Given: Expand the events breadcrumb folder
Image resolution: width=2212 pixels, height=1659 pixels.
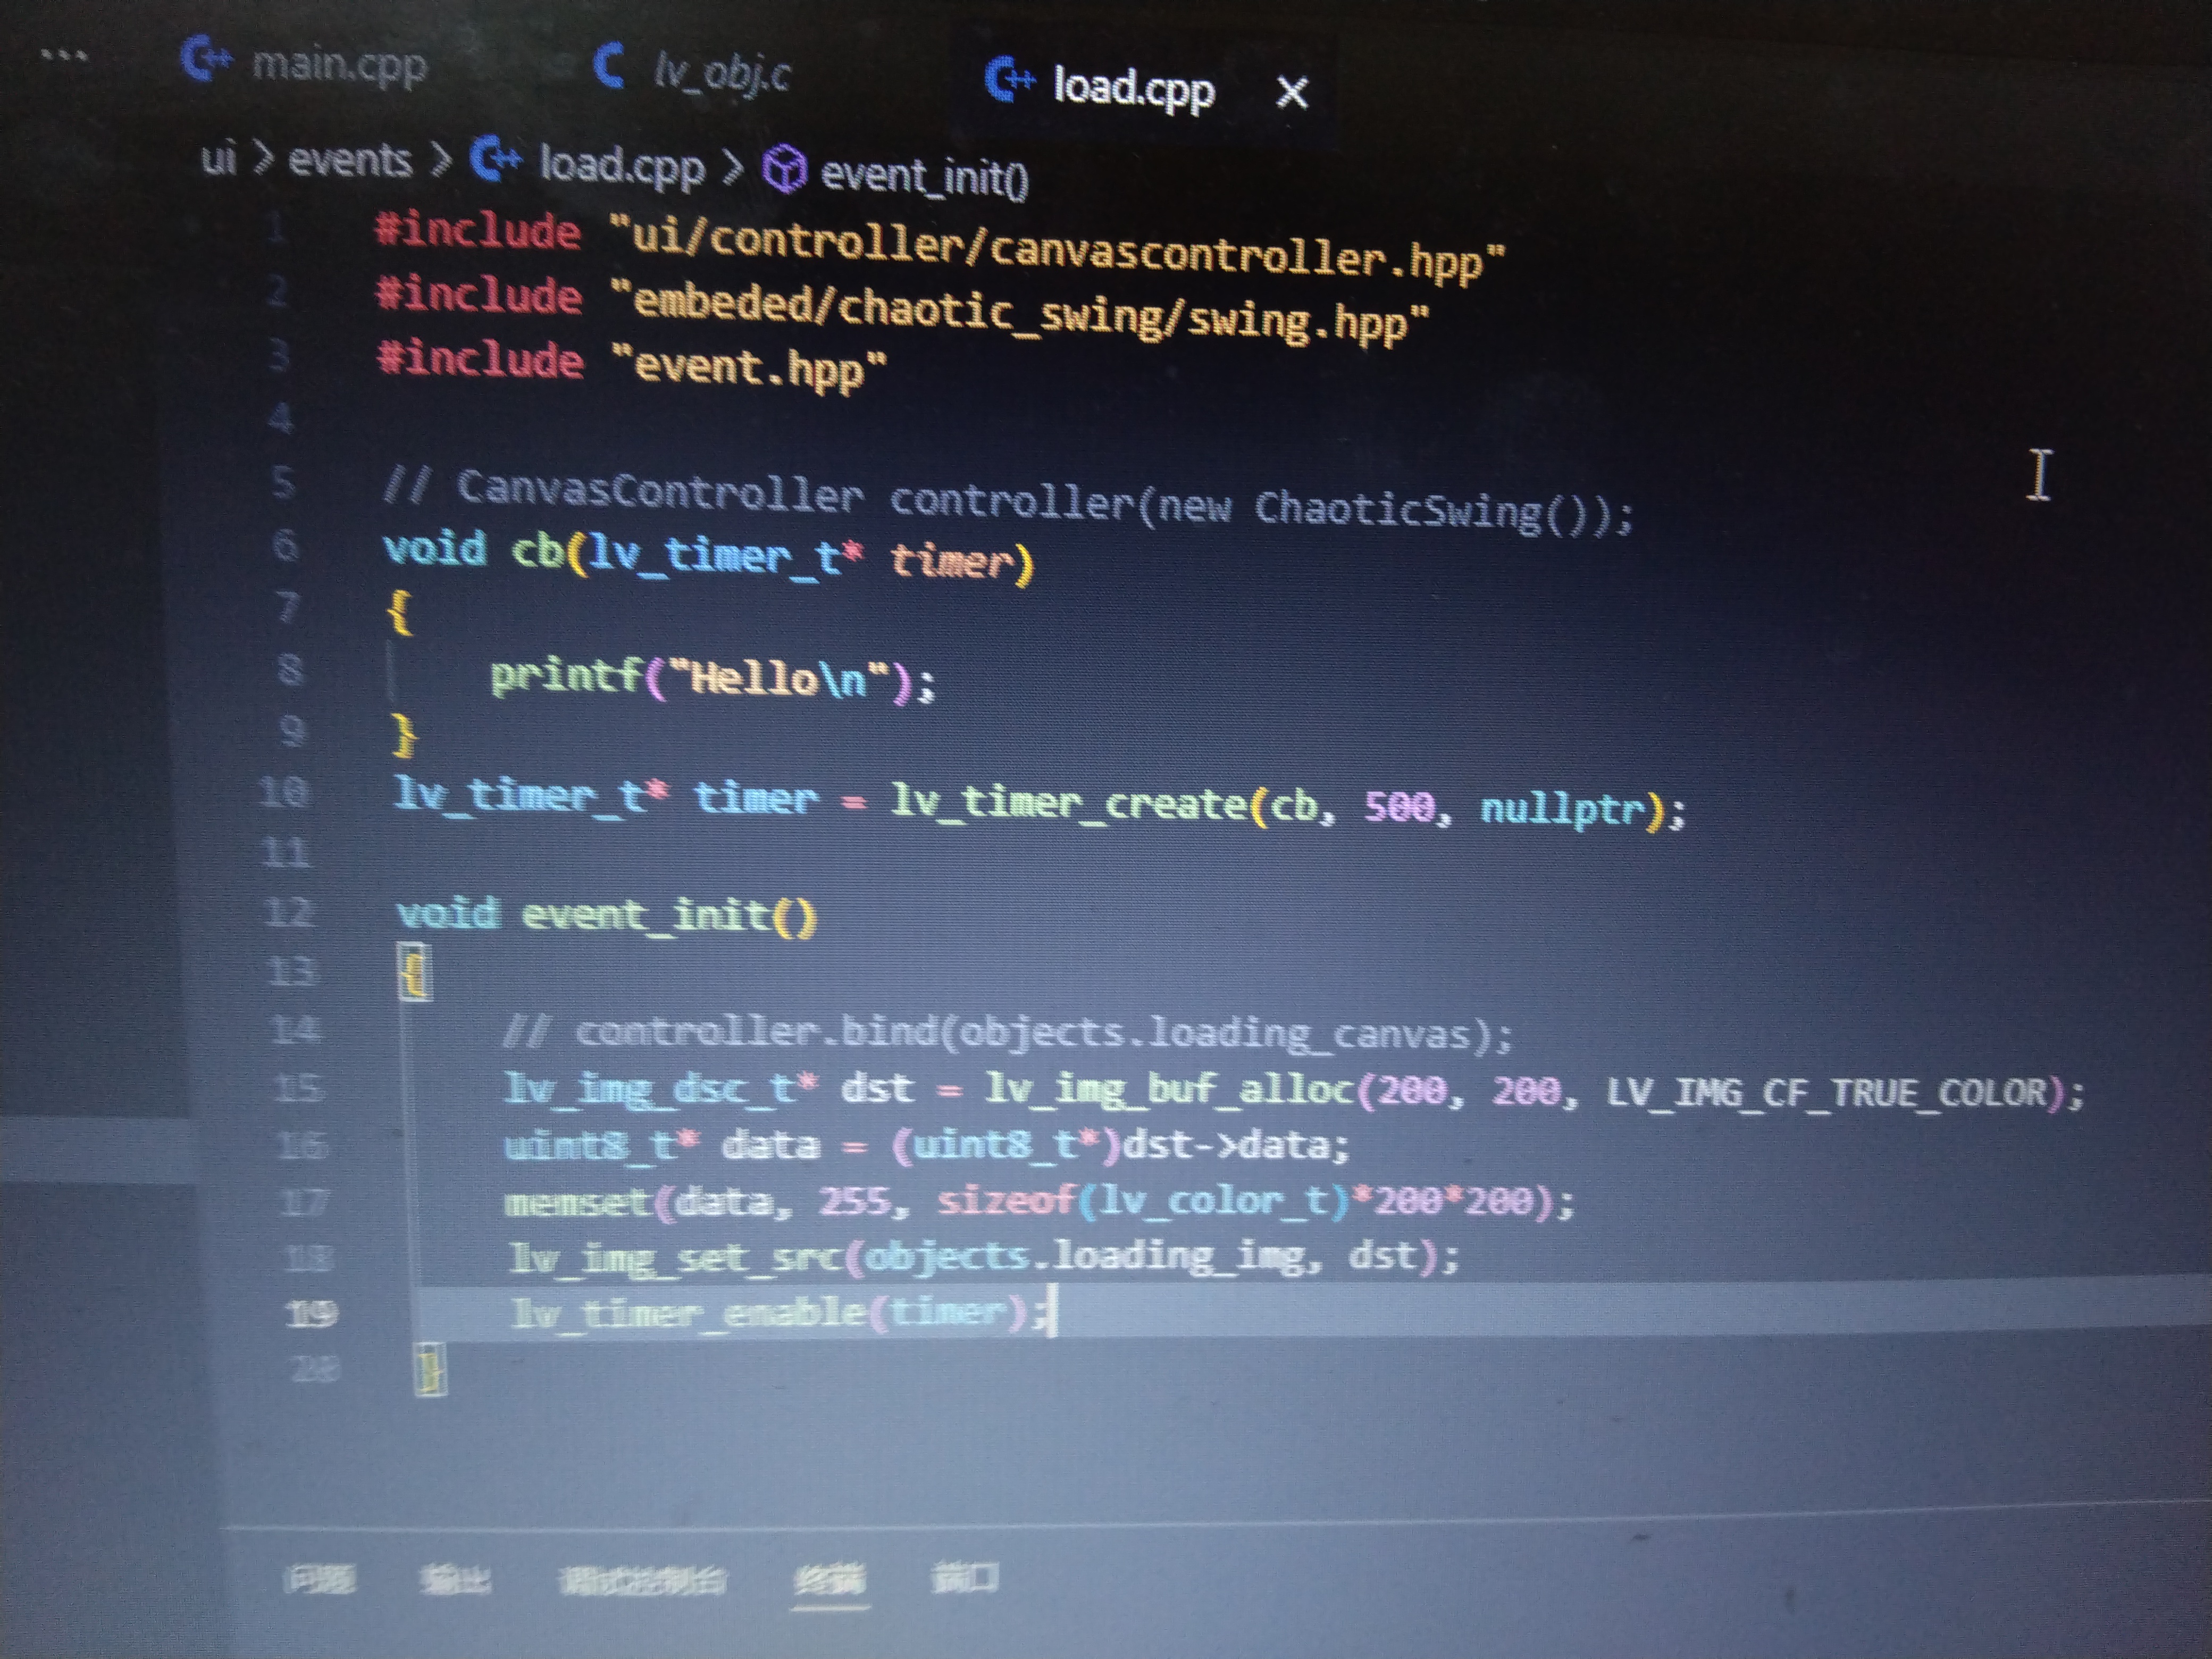Looking at the screenshot, I should [x=349, y=160].
